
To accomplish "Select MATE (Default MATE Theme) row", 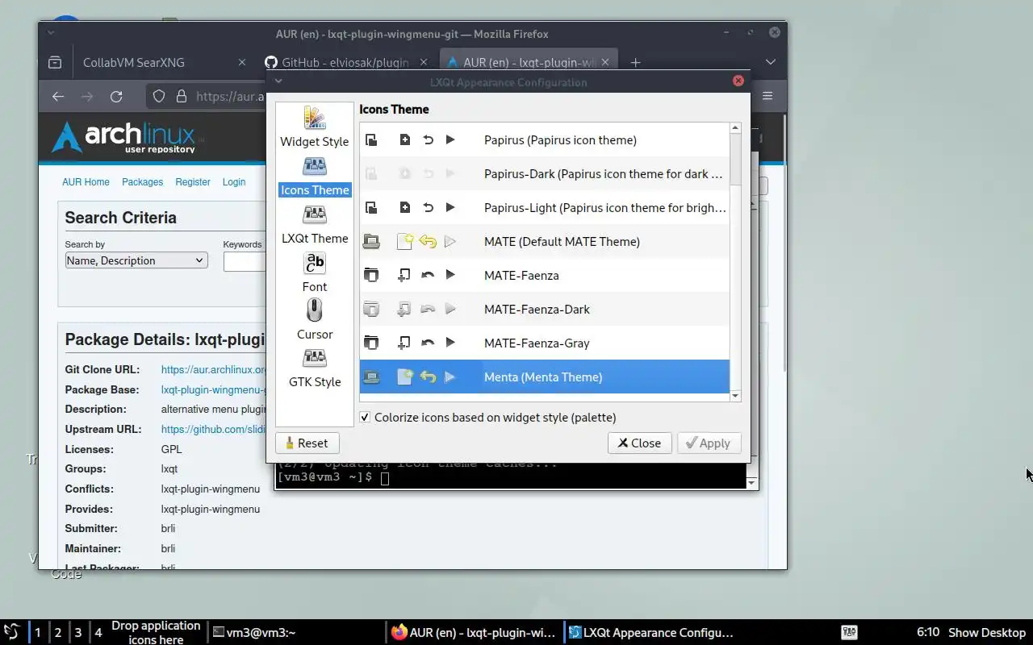I will click(x=544, y=241).
